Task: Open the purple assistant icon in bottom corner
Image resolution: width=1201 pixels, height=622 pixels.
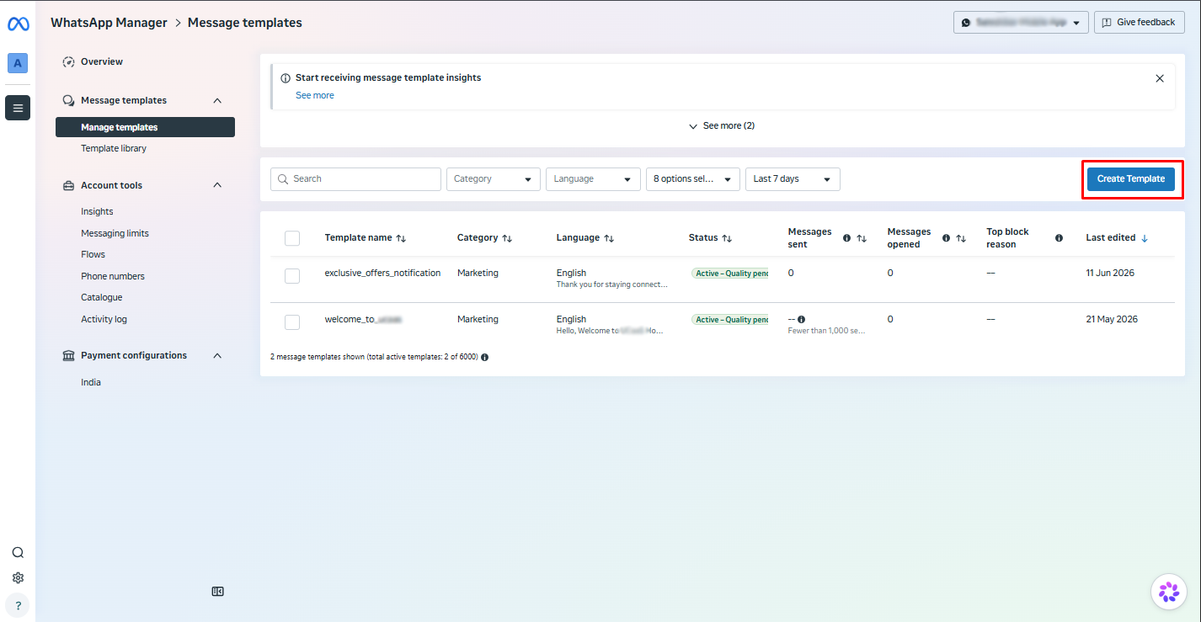Action: (1169, 593)
